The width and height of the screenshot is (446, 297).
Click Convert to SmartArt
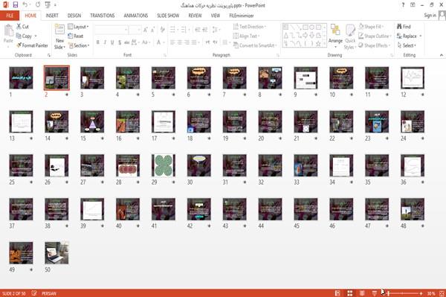(x=255, y=45)
